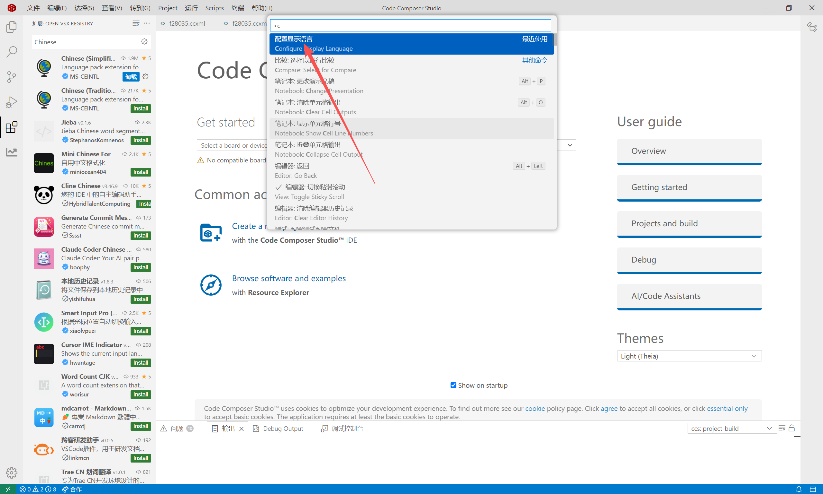823x494 pixels.
Task: Open extensions panel more actions ellipsis
Action: pyautogui.click(x=147, y=23)
